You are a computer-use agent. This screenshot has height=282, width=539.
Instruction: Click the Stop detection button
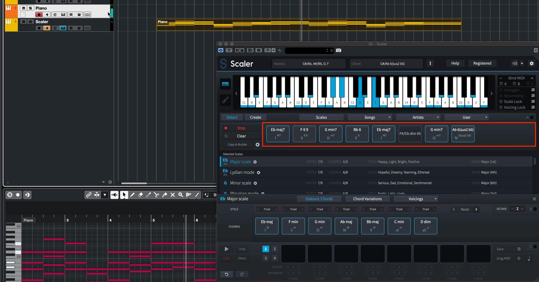point(241,128)
